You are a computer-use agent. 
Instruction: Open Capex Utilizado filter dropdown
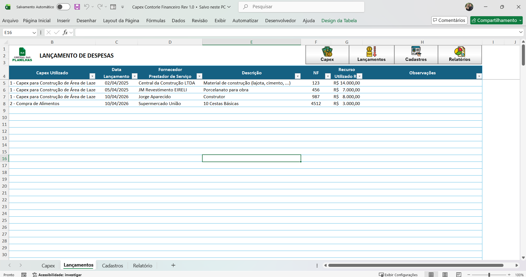click(93, 76)
